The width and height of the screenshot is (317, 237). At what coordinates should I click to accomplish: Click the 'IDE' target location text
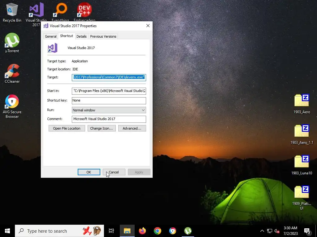tap(75, 69)
